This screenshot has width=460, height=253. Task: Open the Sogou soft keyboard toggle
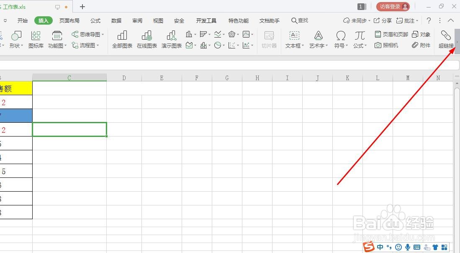[x=417, y=247]
